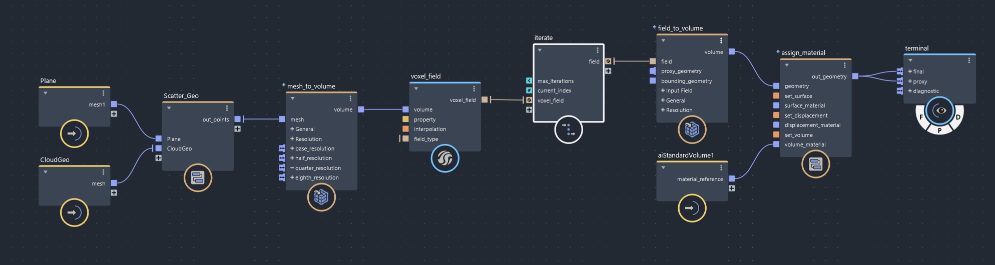This screenshot has width=995, height=265.
Task: Expand eighth_resolution port group
Action: 292,177
